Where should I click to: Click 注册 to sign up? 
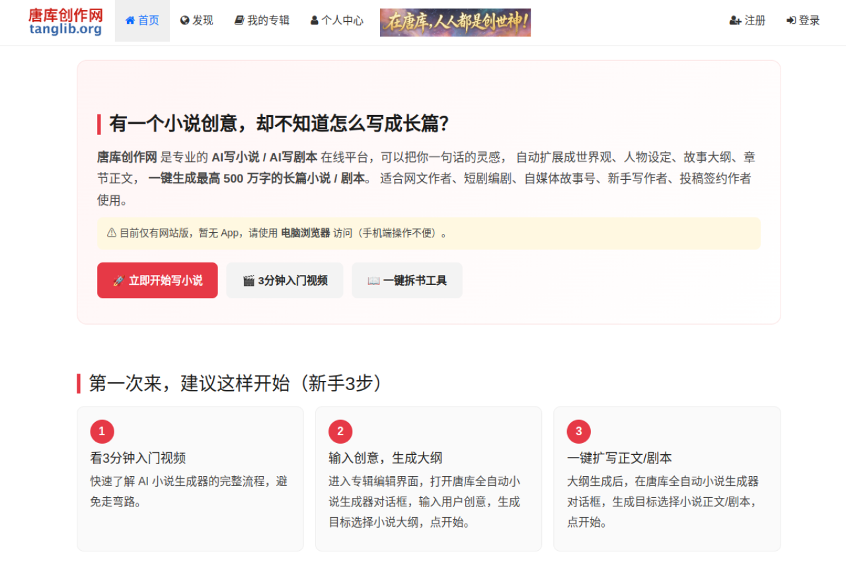pyautogui.click(x=748, y=20)
